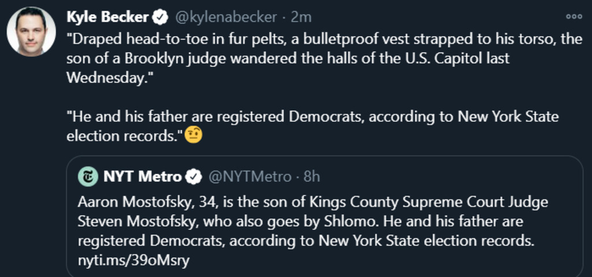The image size is (592, 277).
Task: Click the NYT Metro account name
Action: coord(142,177)
